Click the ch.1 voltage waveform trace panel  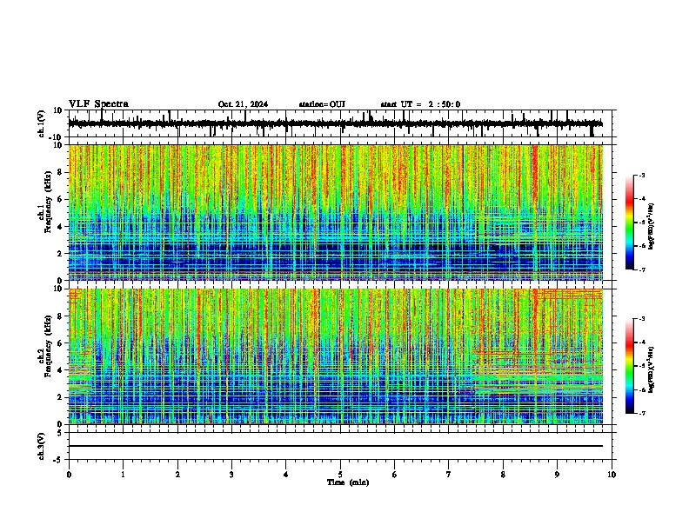coord(340,123)
